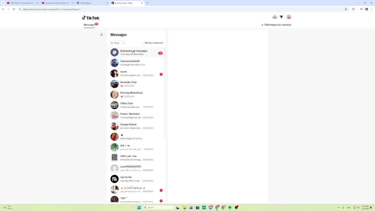View site information icon in address bar

pos(20,9)
